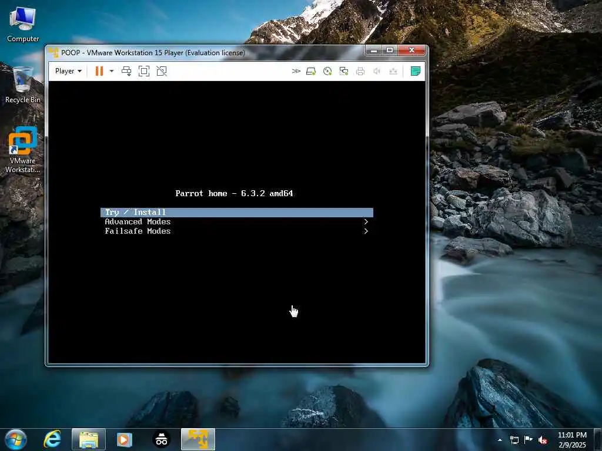Click the muted volume tray icon

pyautogui.click(x=543, y=440)
